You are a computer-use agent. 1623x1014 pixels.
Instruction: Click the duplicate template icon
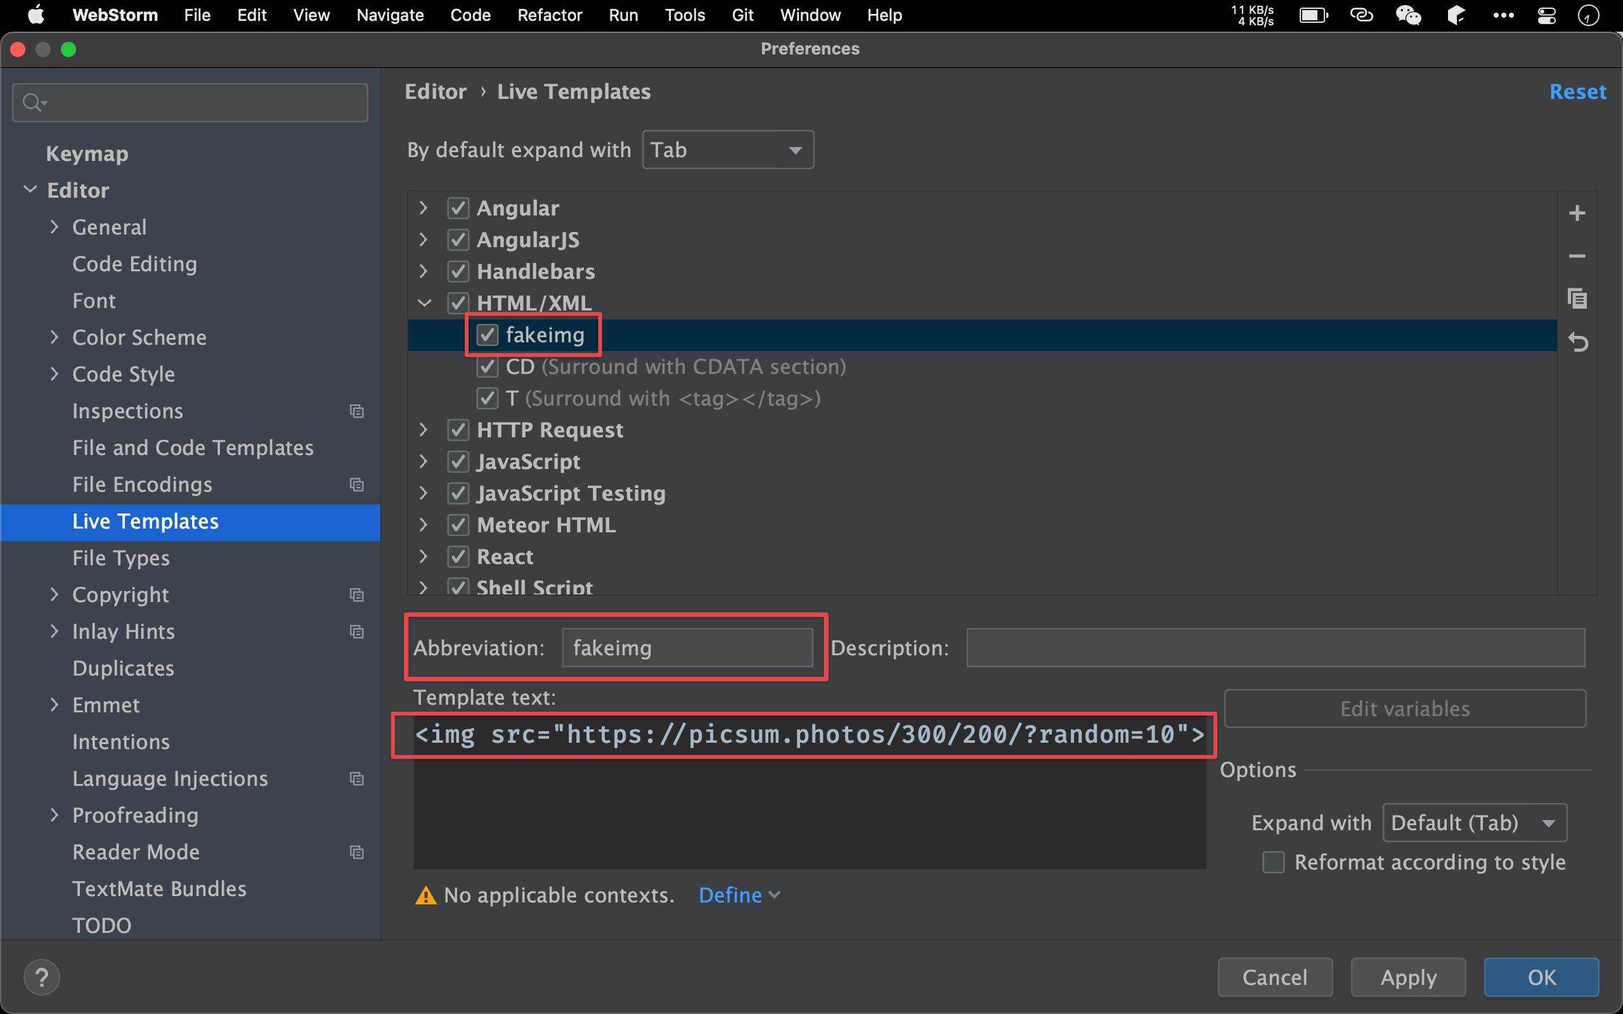pyautogui.click(x=1577, y=298)
